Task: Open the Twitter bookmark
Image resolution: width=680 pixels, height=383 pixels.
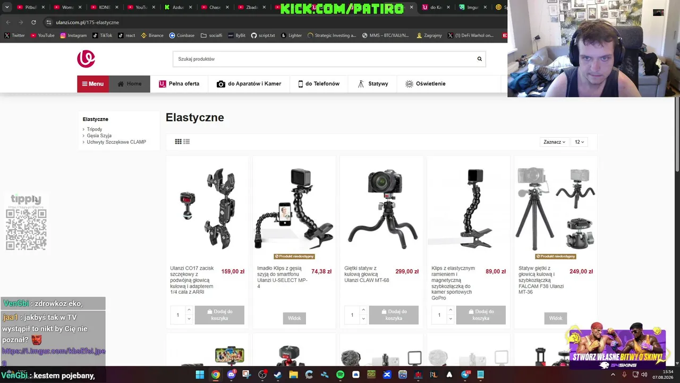Action: click(x=15, y=36)
